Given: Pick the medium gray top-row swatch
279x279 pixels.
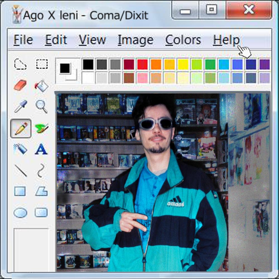Looking at the screenshot, I should pos(115,64).
